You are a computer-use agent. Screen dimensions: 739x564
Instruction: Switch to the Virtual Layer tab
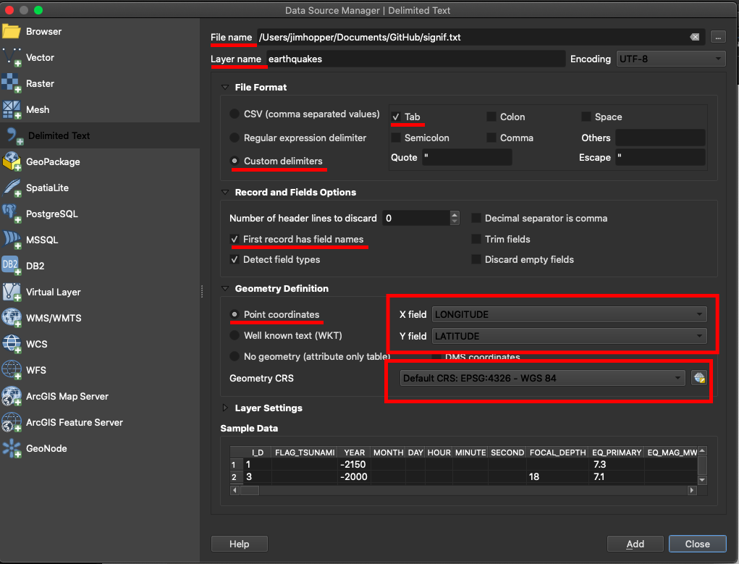53,292
